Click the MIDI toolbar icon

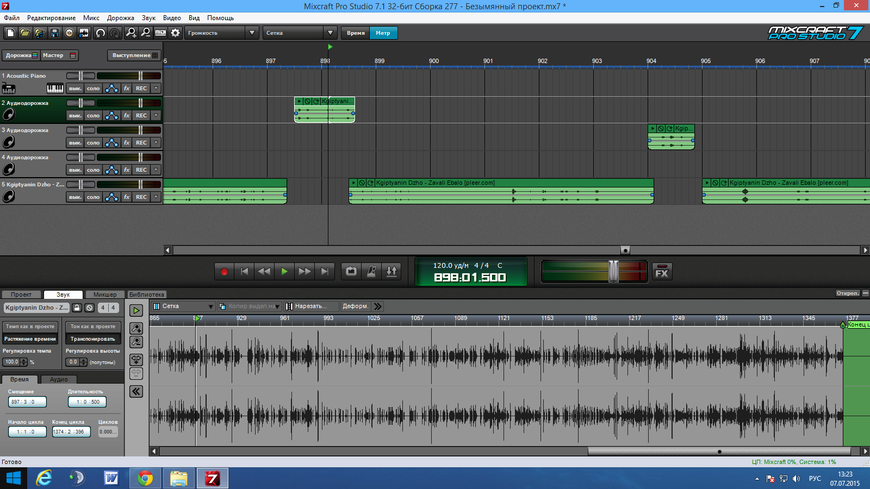pos(160,33)
